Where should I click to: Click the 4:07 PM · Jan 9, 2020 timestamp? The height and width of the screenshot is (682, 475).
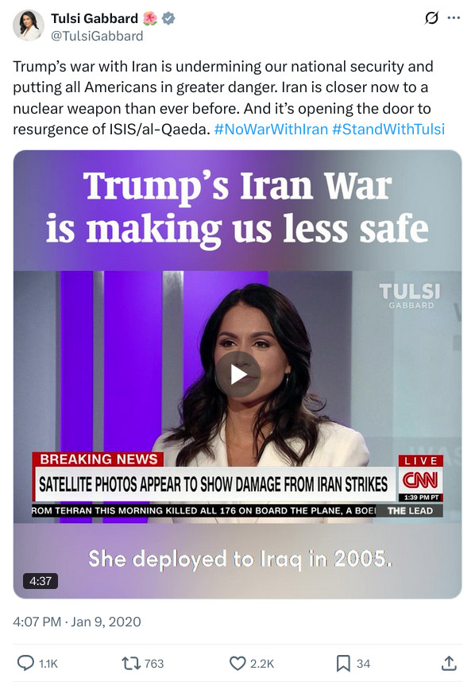point(77,622)
